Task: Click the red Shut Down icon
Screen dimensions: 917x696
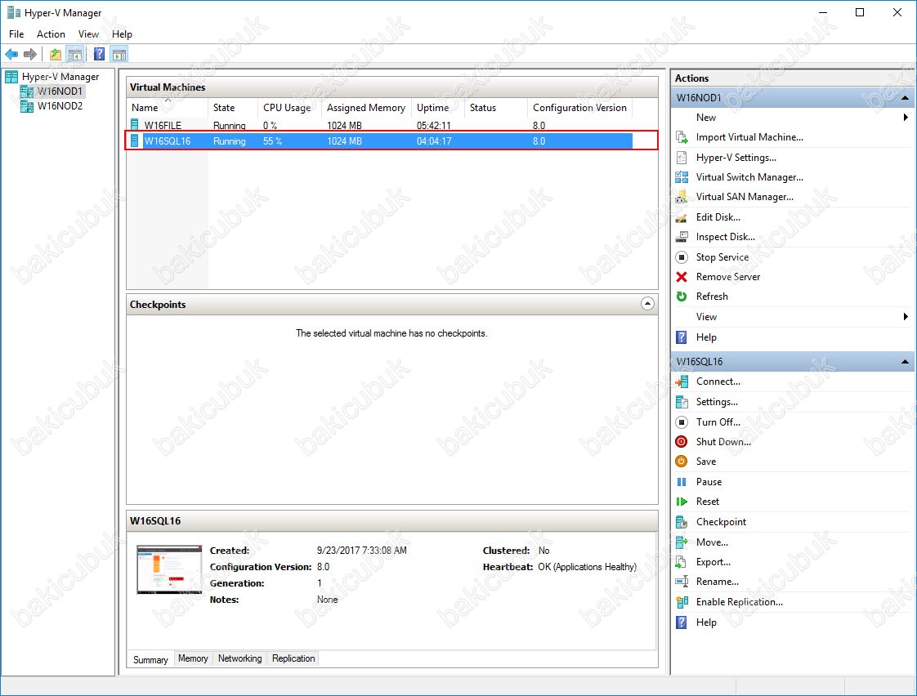Action: [x=682, y=442]
